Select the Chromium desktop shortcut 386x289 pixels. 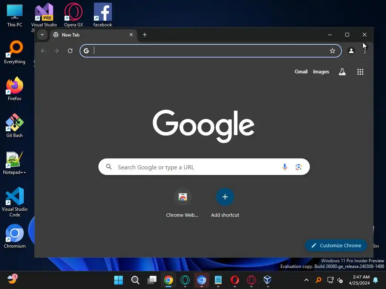[x=15, y=236]
